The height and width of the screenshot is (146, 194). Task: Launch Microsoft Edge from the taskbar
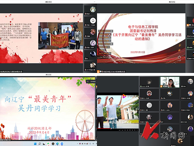(58, 144)
